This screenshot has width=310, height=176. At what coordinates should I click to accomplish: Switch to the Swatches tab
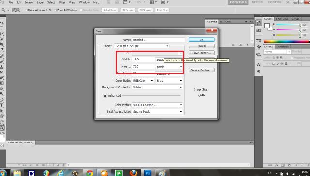click(x=282, y=19)
